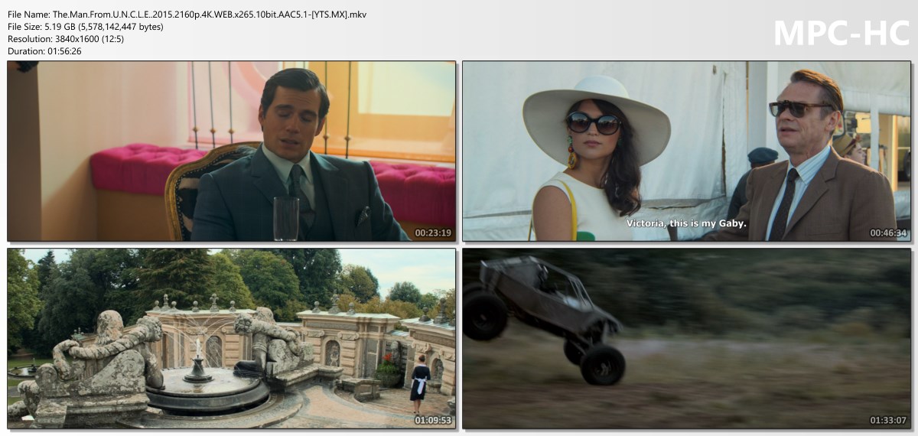Open the 00:46:34 woman in white hat thumbnail
The image size is (918, 436).
click(686, 151)
